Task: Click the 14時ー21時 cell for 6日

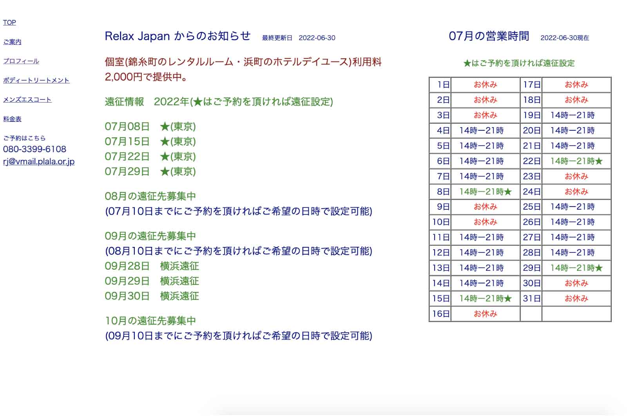Action: (486, 161)
